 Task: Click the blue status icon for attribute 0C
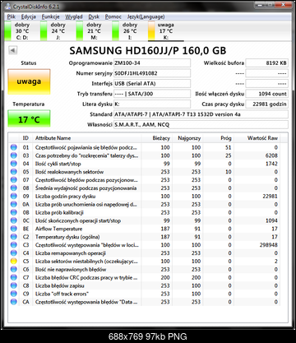(x=13, y=220)
